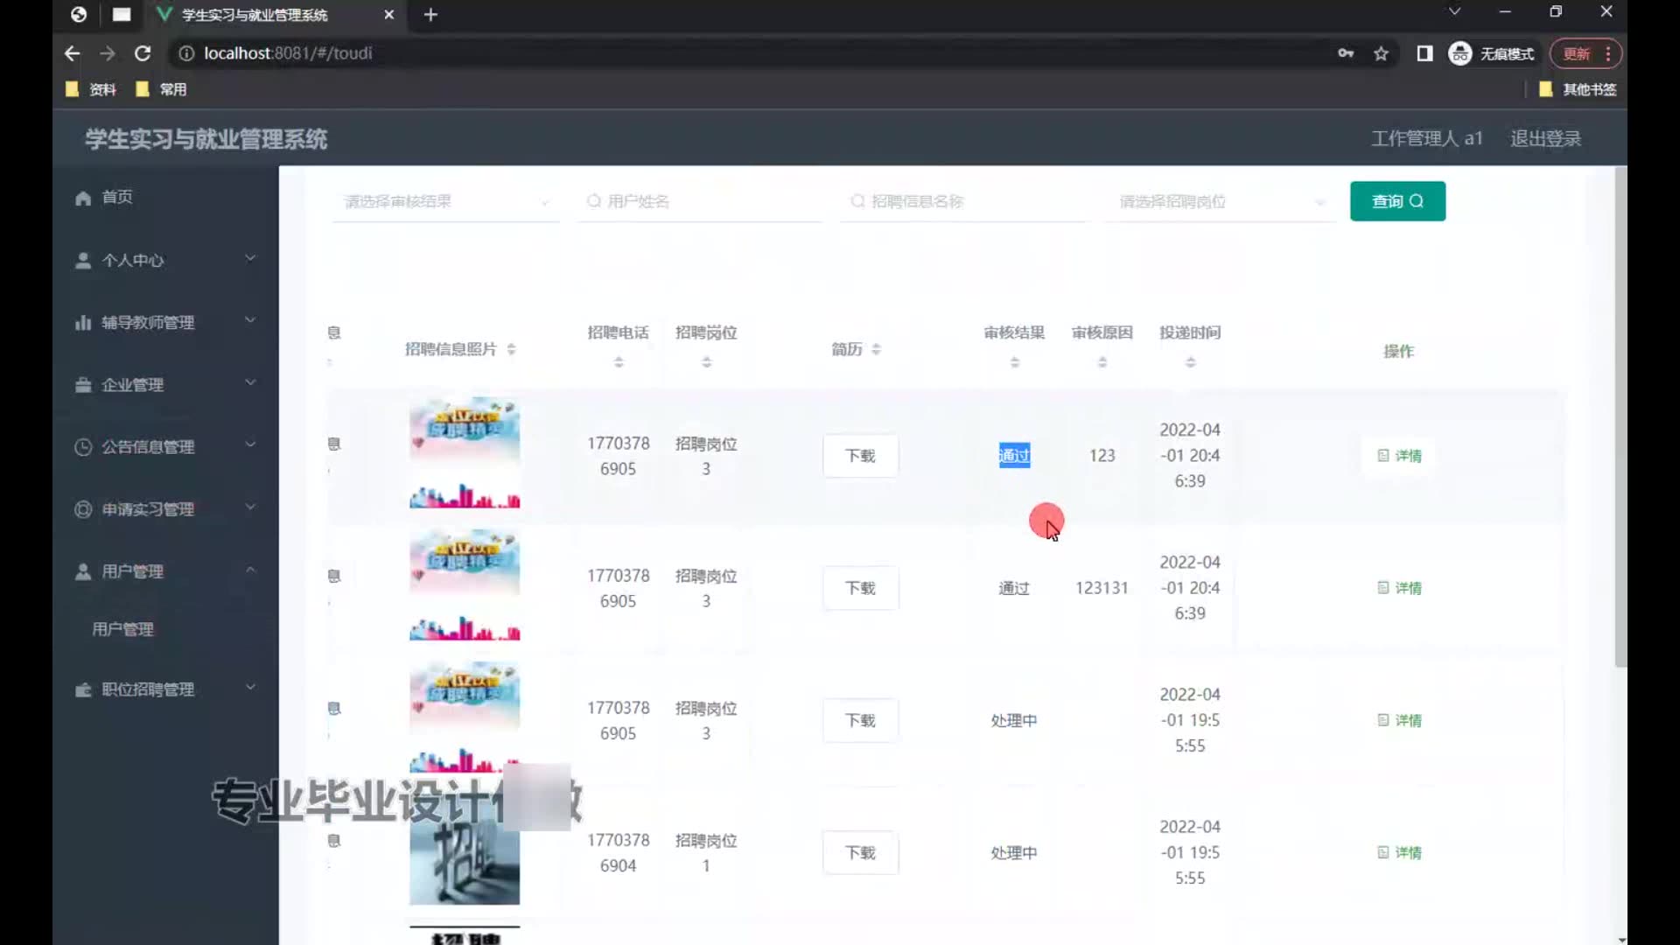Sort by 投递时间 column arrows
The width and height of the screenshot is (1680, 945).
tap(1190, 361)
